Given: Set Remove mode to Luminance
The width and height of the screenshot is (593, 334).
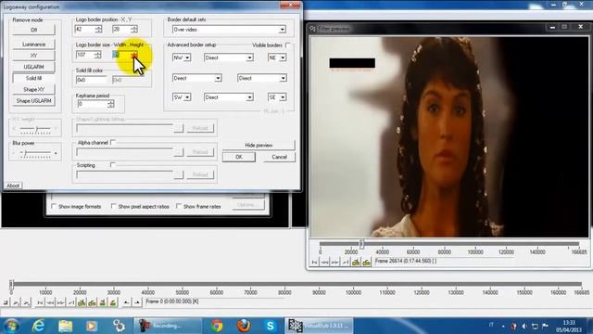Looking at the screenshot, I should coord(33,45).
